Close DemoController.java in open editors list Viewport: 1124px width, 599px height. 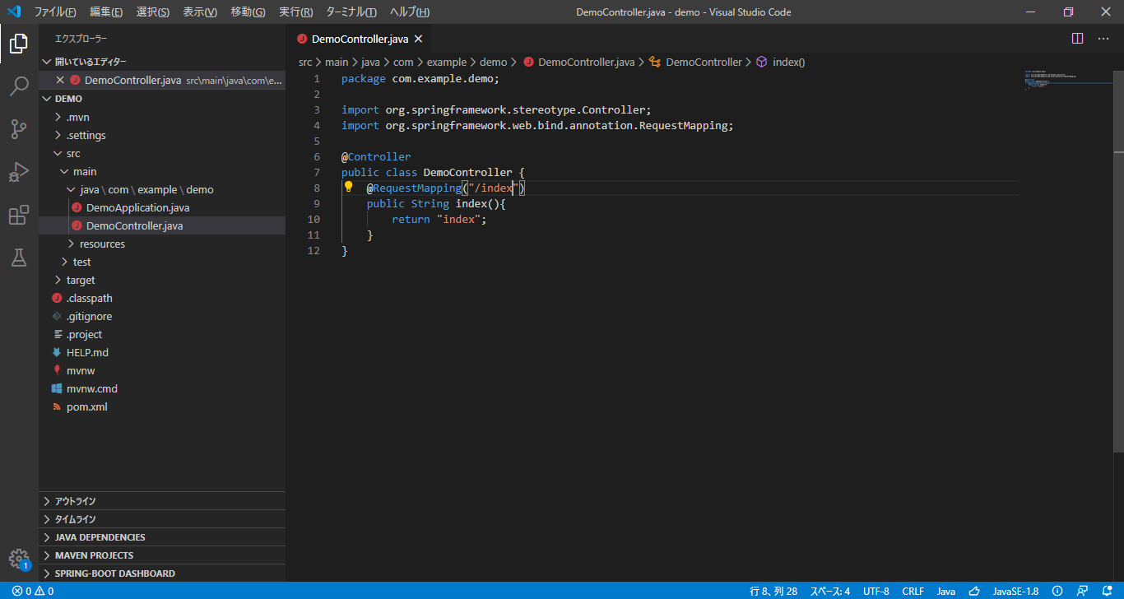(x=59, y=80)
